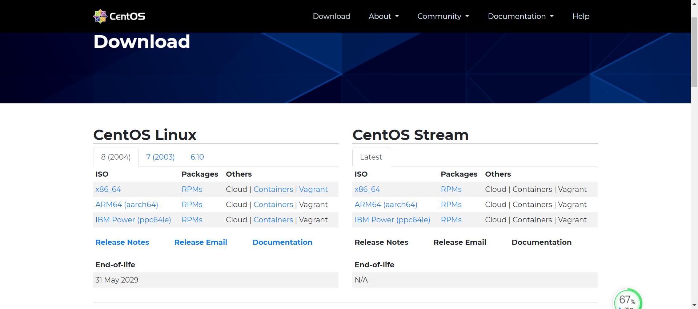Open RPMs link in CentOS Stream ARM64 row

click(451, 205)
